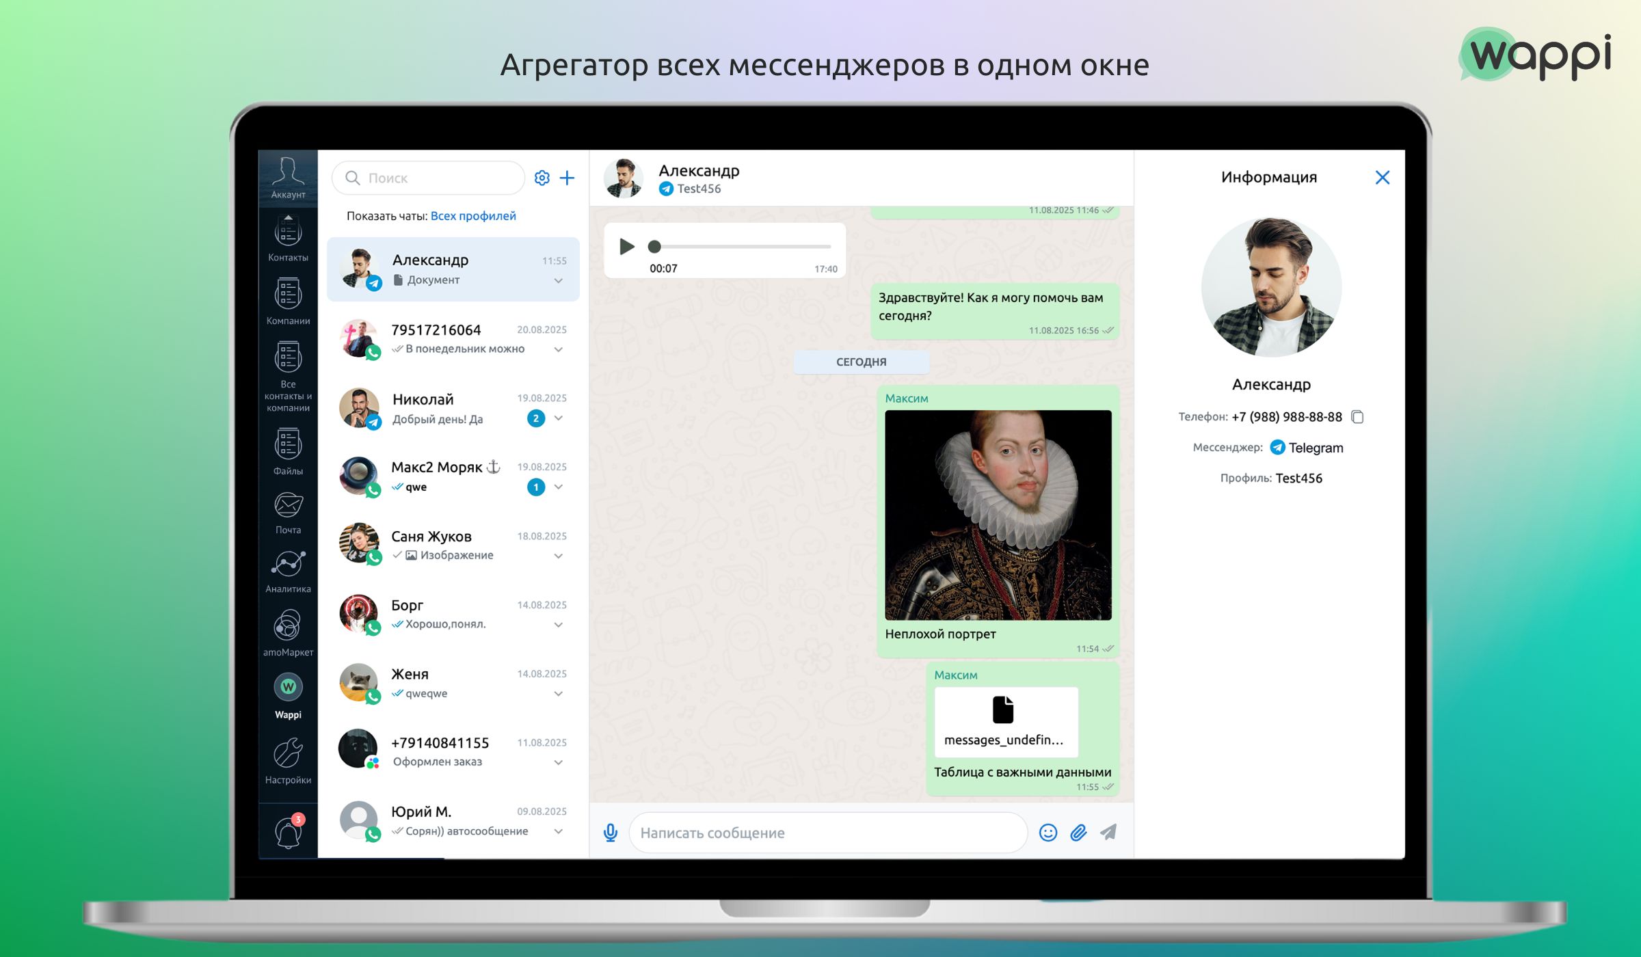
Task: Click Александр's avatar in the chat header
Action: point(623,178)
